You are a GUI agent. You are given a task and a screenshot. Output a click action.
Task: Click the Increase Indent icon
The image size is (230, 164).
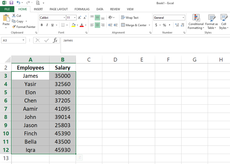[x=115, y=25]
